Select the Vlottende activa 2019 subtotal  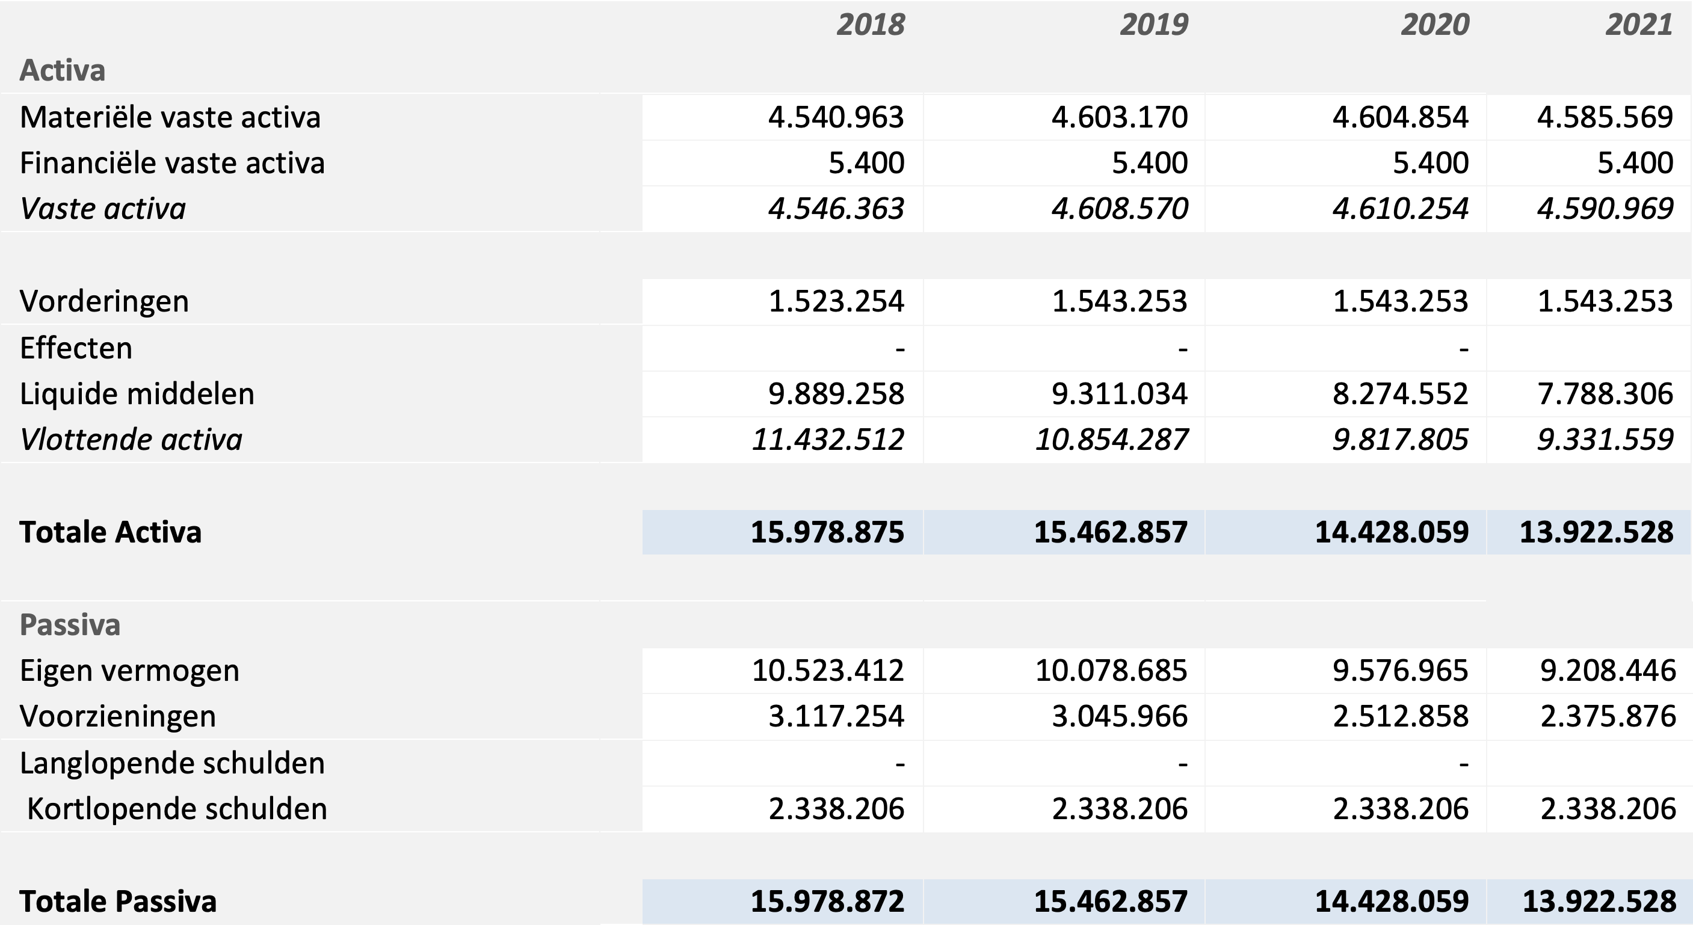[1111, 440]
